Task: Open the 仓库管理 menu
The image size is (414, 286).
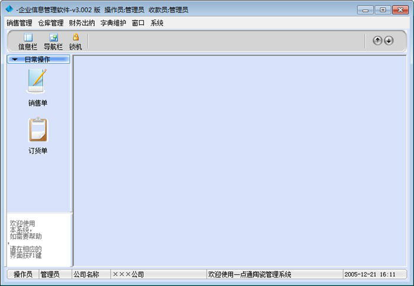Action: click(51, 23)
